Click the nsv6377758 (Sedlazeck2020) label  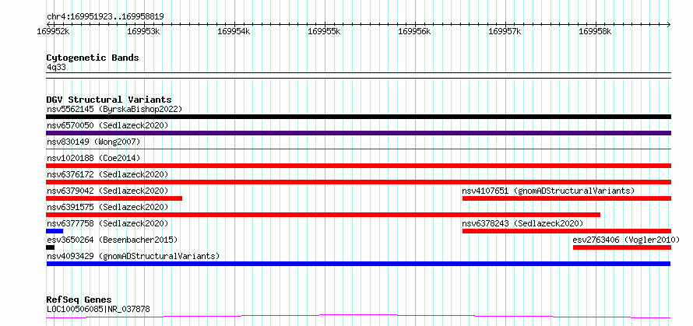pos(107,223)
